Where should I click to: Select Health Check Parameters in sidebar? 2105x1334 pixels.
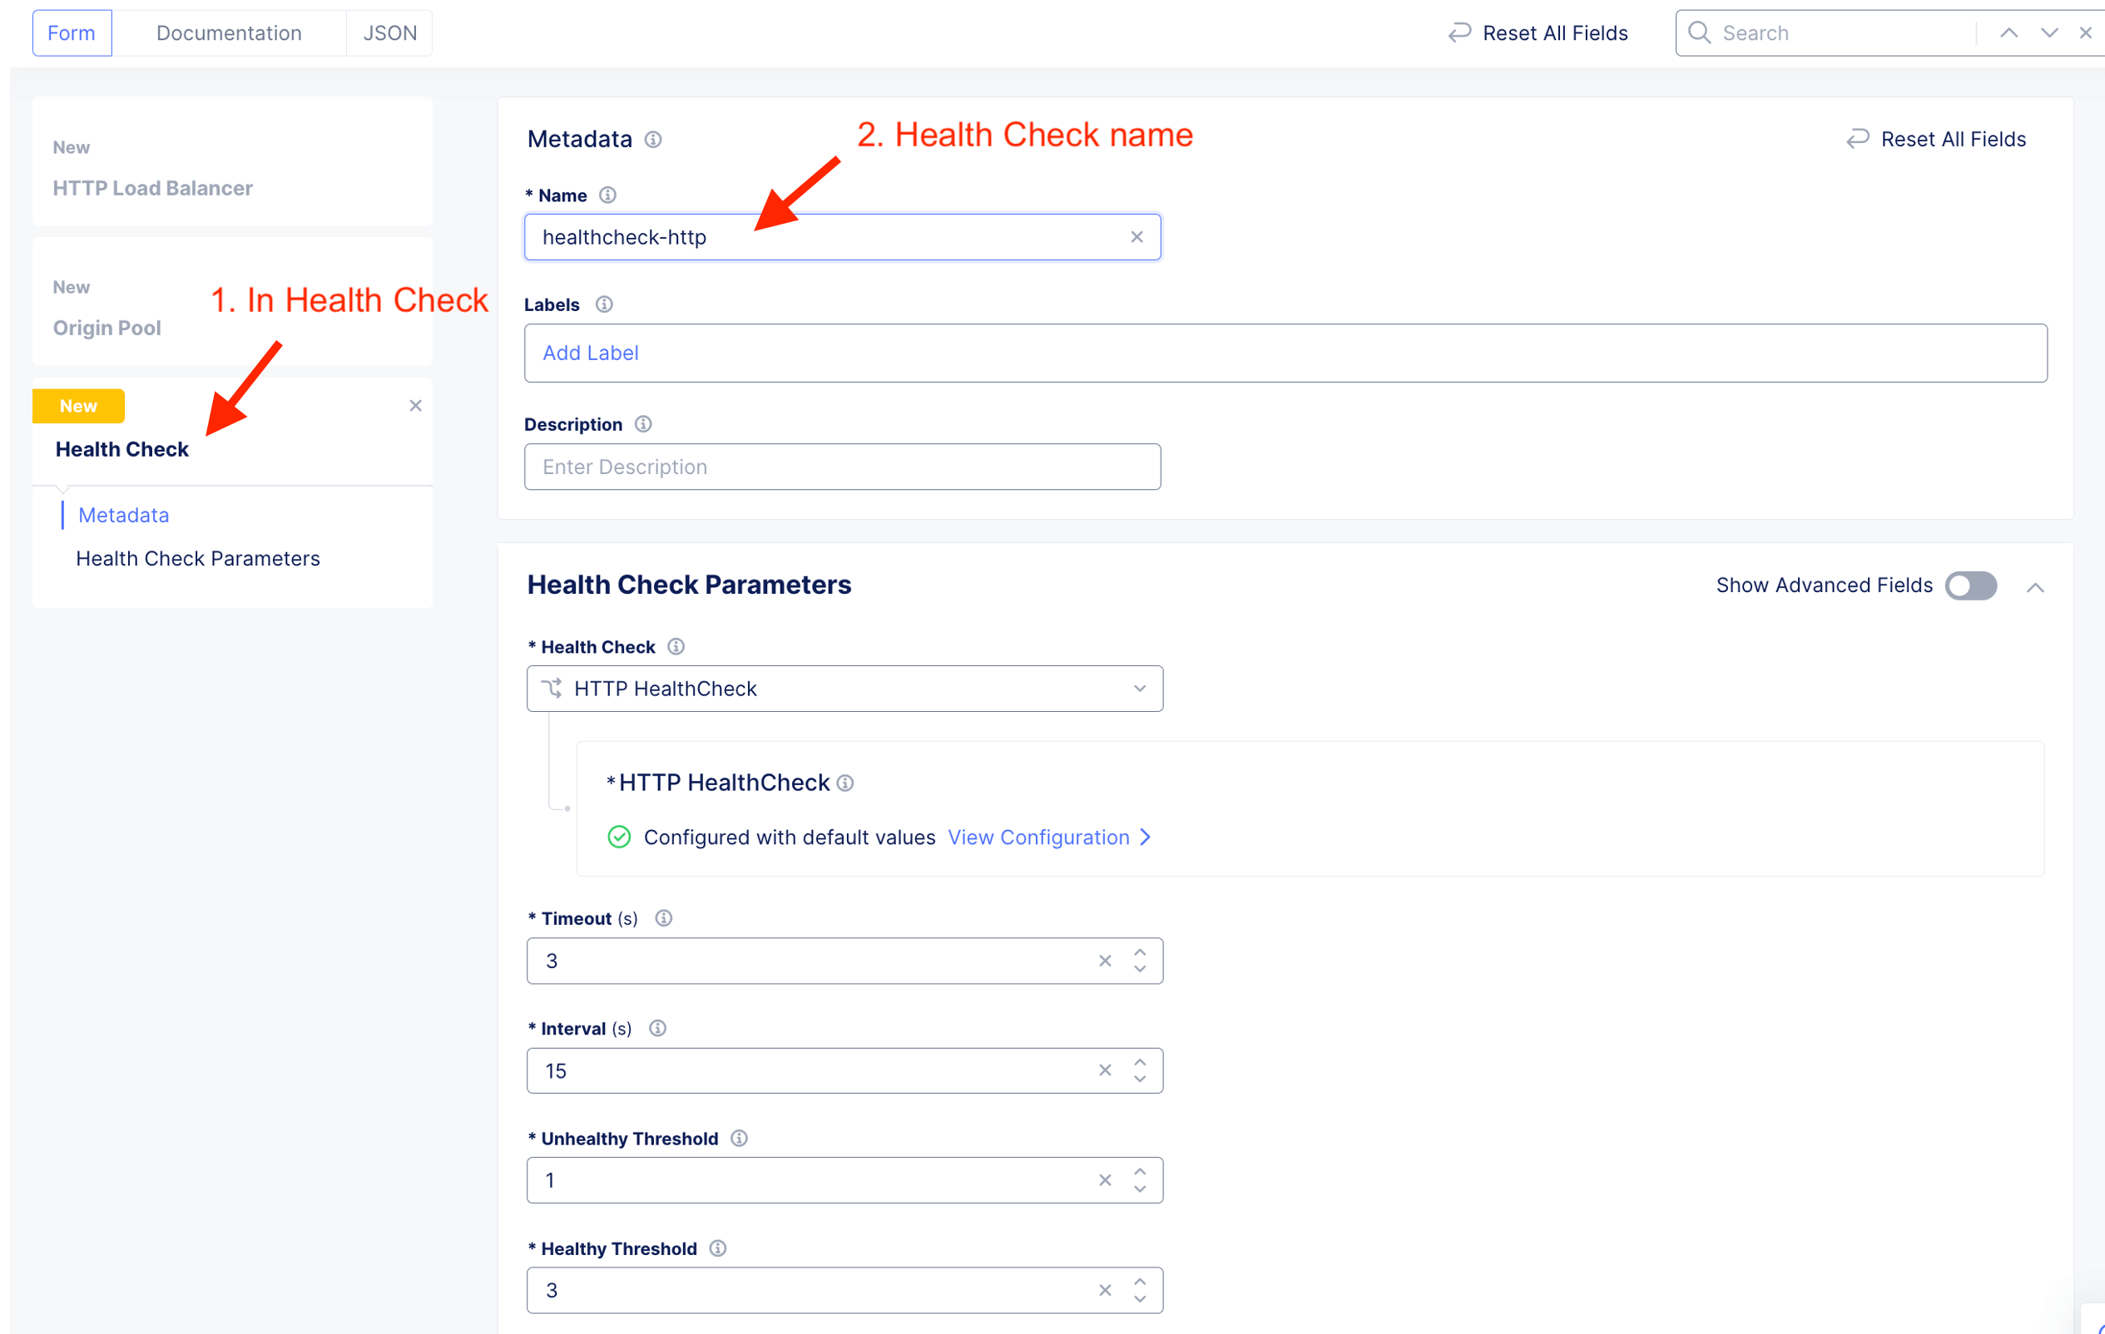(x=197, y=559)
